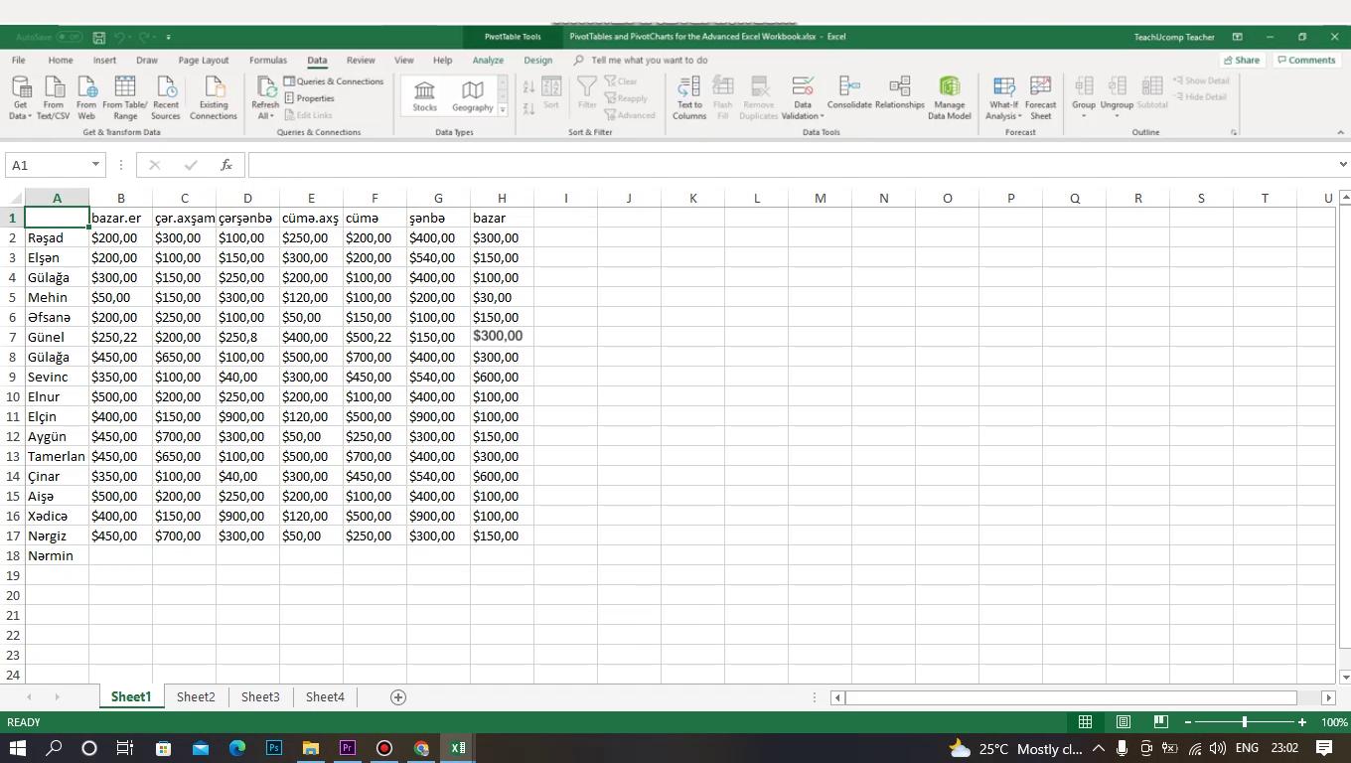The image size is (1351, 763).
Task: Open the Comments button
Action: 1305,61
